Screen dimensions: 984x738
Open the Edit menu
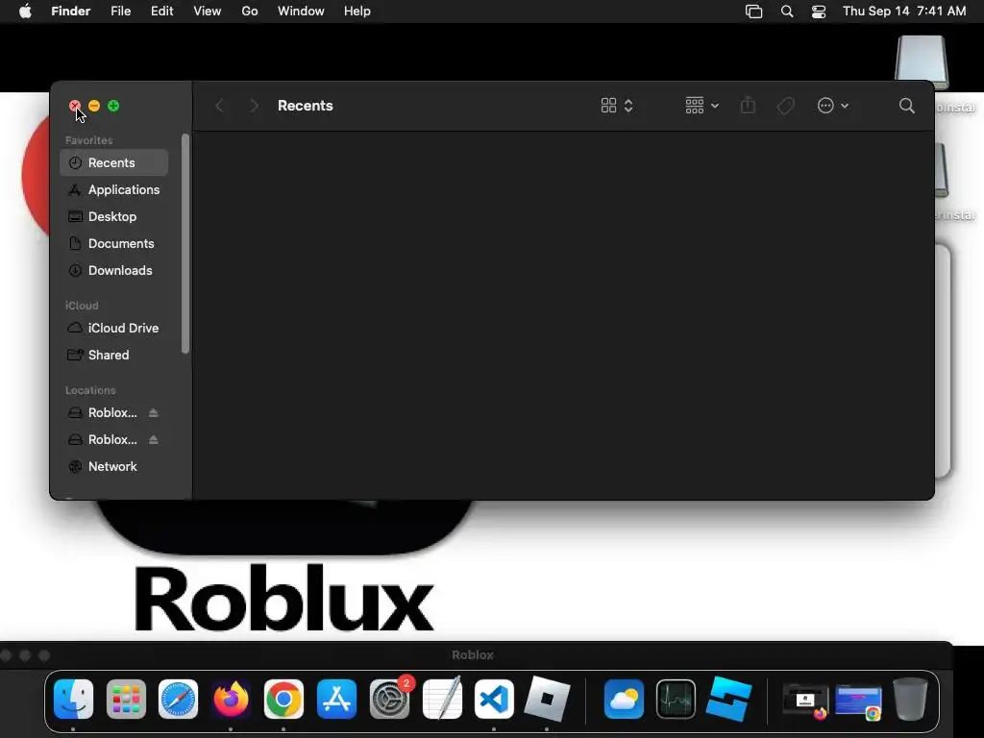[161, 12]
